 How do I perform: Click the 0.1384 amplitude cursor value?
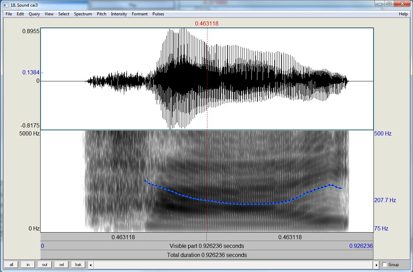31,72
